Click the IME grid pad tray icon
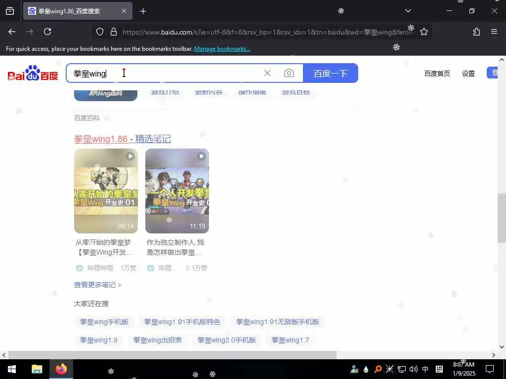506x379 pixels. pyautogui.click(x=439, y=369)
